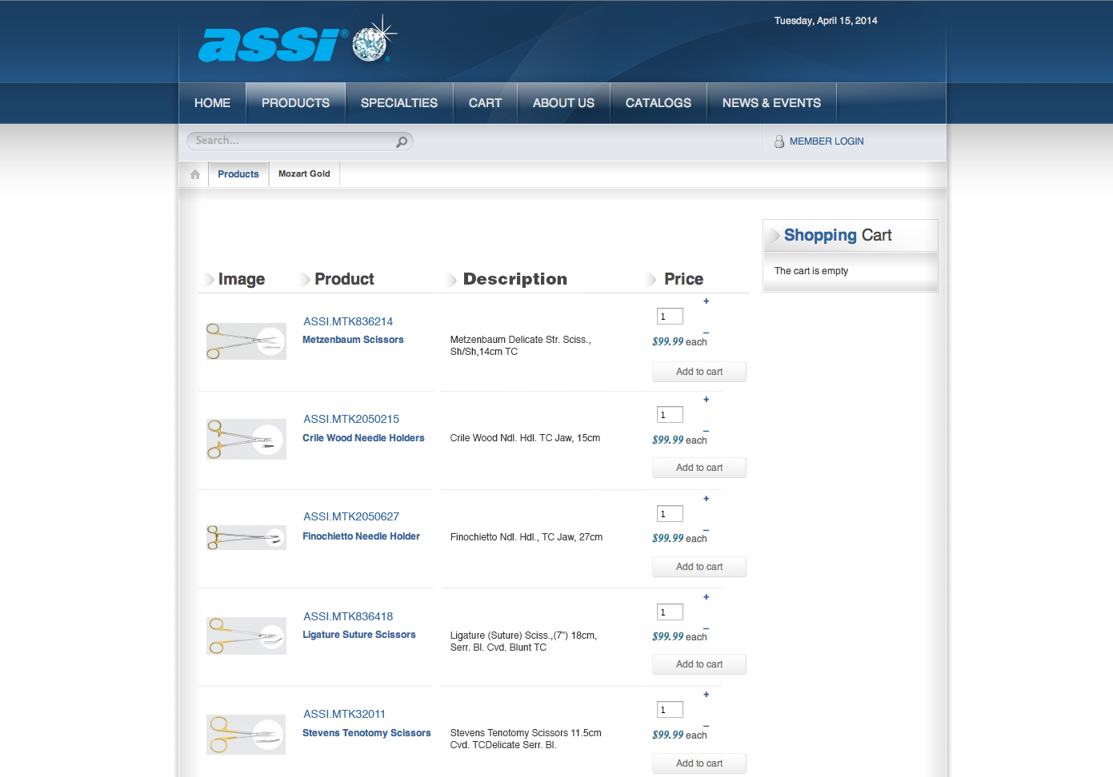Increase quantity for Crile Wood Needle Holders
Screen dimensions: 1113x777
[x=706, y=400]
